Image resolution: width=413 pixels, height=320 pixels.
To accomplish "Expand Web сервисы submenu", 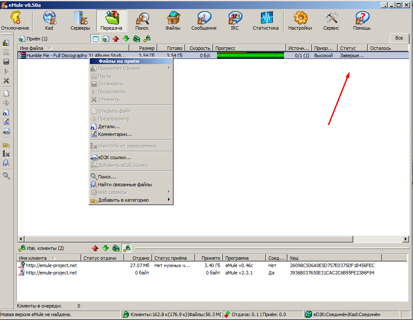I will pos(131,192).
